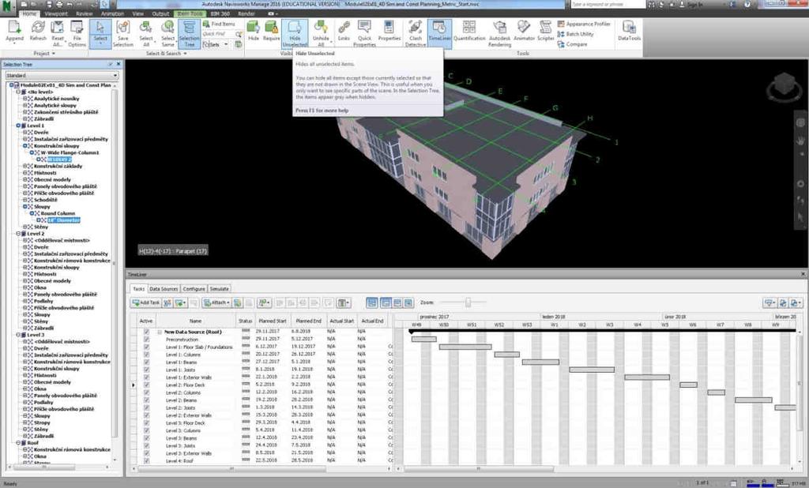809x488 pixels.
Task: Toggle Active for Level 2: Floor Deck
Action: click(x=146, y=385)
